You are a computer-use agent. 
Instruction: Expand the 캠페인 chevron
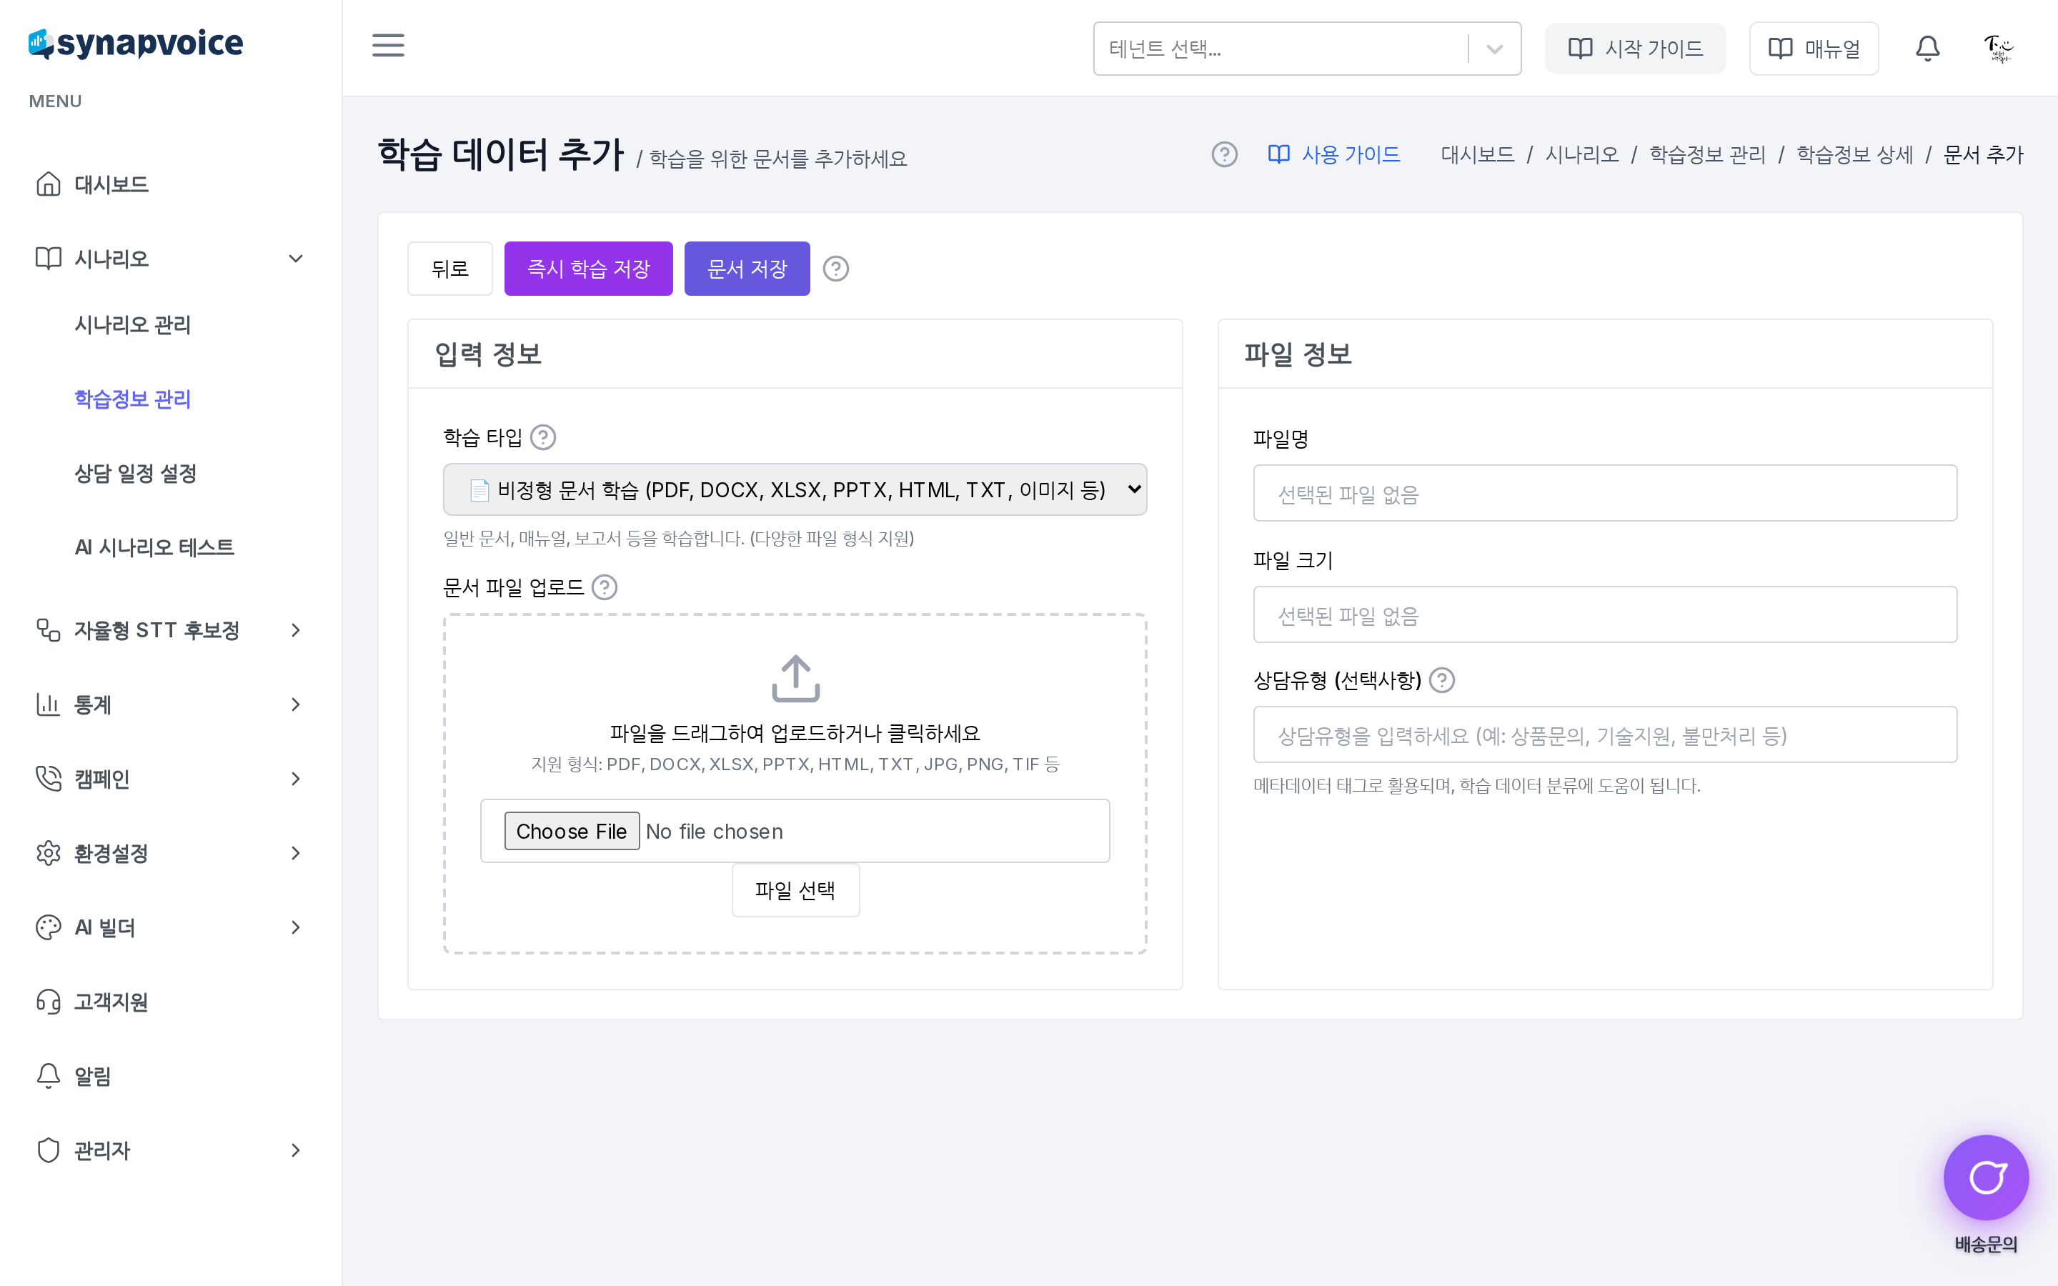pos(295,778)
